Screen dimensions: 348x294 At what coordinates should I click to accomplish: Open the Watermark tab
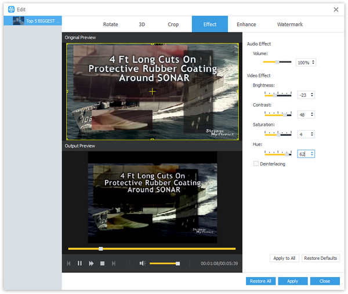tap(289, 24)
